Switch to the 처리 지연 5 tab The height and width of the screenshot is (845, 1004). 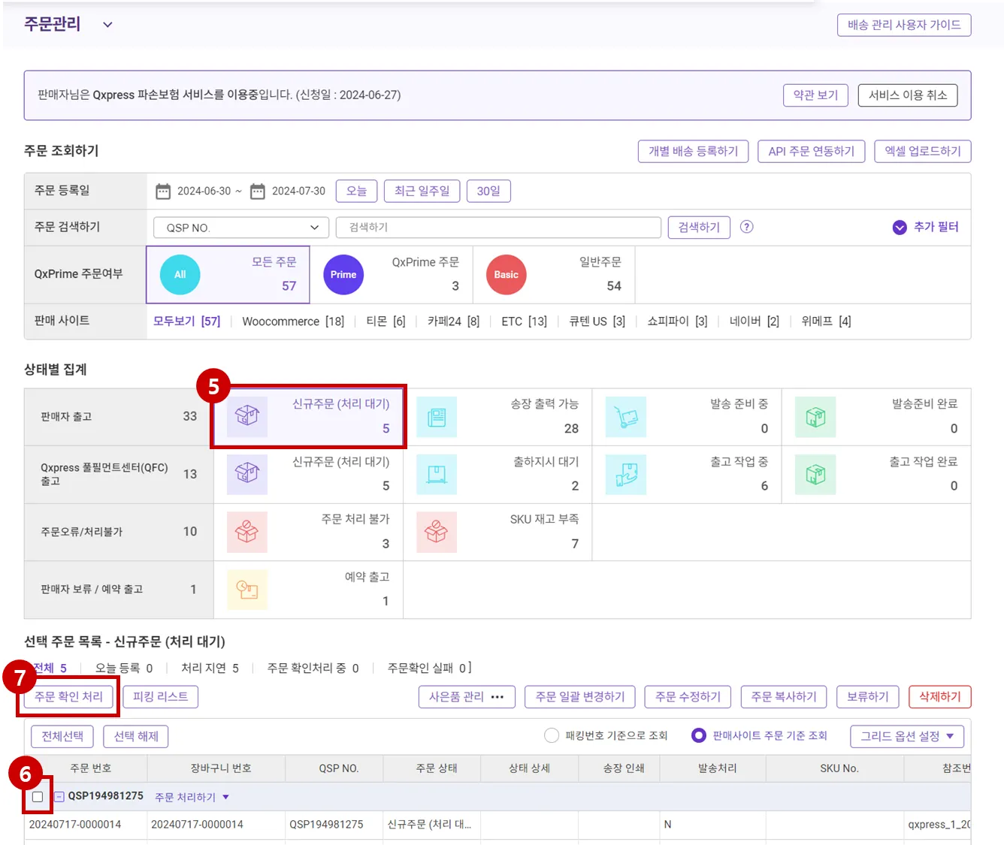tap(210, 668)
